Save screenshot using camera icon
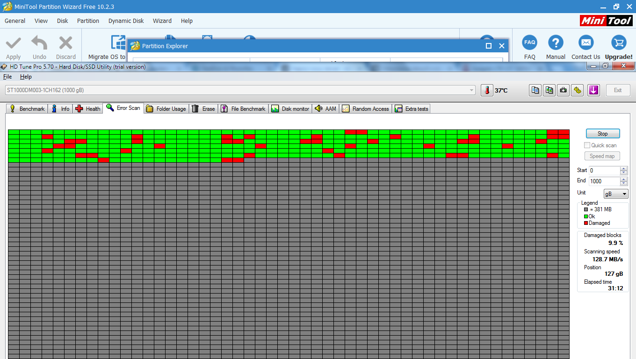Screen dimensions: 636x359 pyautogui.click(x=564, y=90)
